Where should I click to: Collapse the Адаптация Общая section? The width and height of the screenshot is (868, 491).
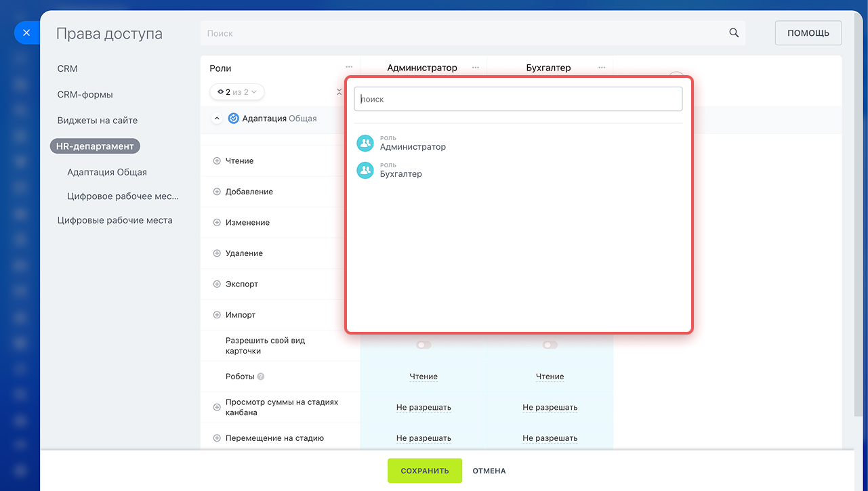pos(217,119)
